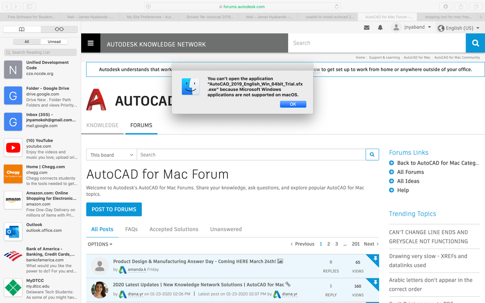Switch to the KNOWLEDGE tab
Viewport: 485px width, 303px height.
click(103, 125)
